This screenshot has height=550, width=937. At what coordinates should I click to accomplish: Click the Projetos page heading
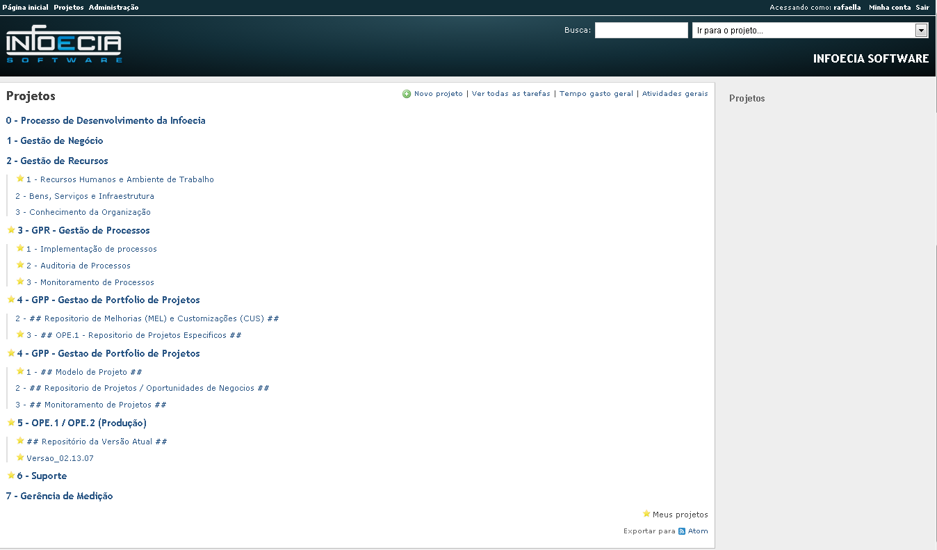click(31, 96)
